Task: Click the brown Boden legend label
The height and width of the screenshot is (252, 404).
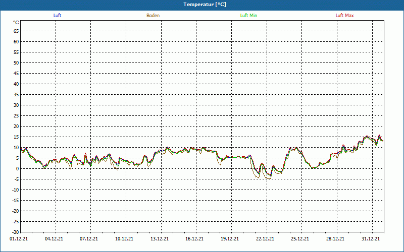Action: (153, 16)
